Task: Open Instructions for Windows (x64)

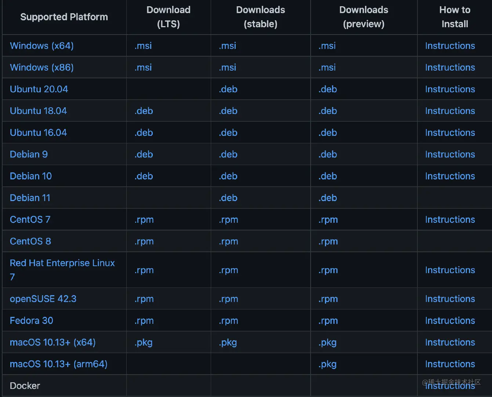Action: [450, 46]
